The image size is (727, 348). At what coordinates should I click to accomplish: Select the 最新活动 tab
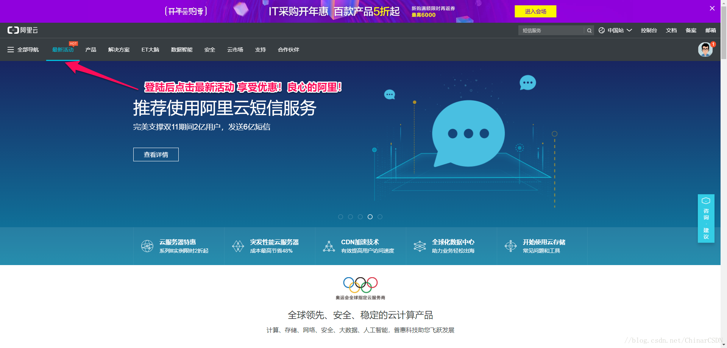tap(63, 50)
